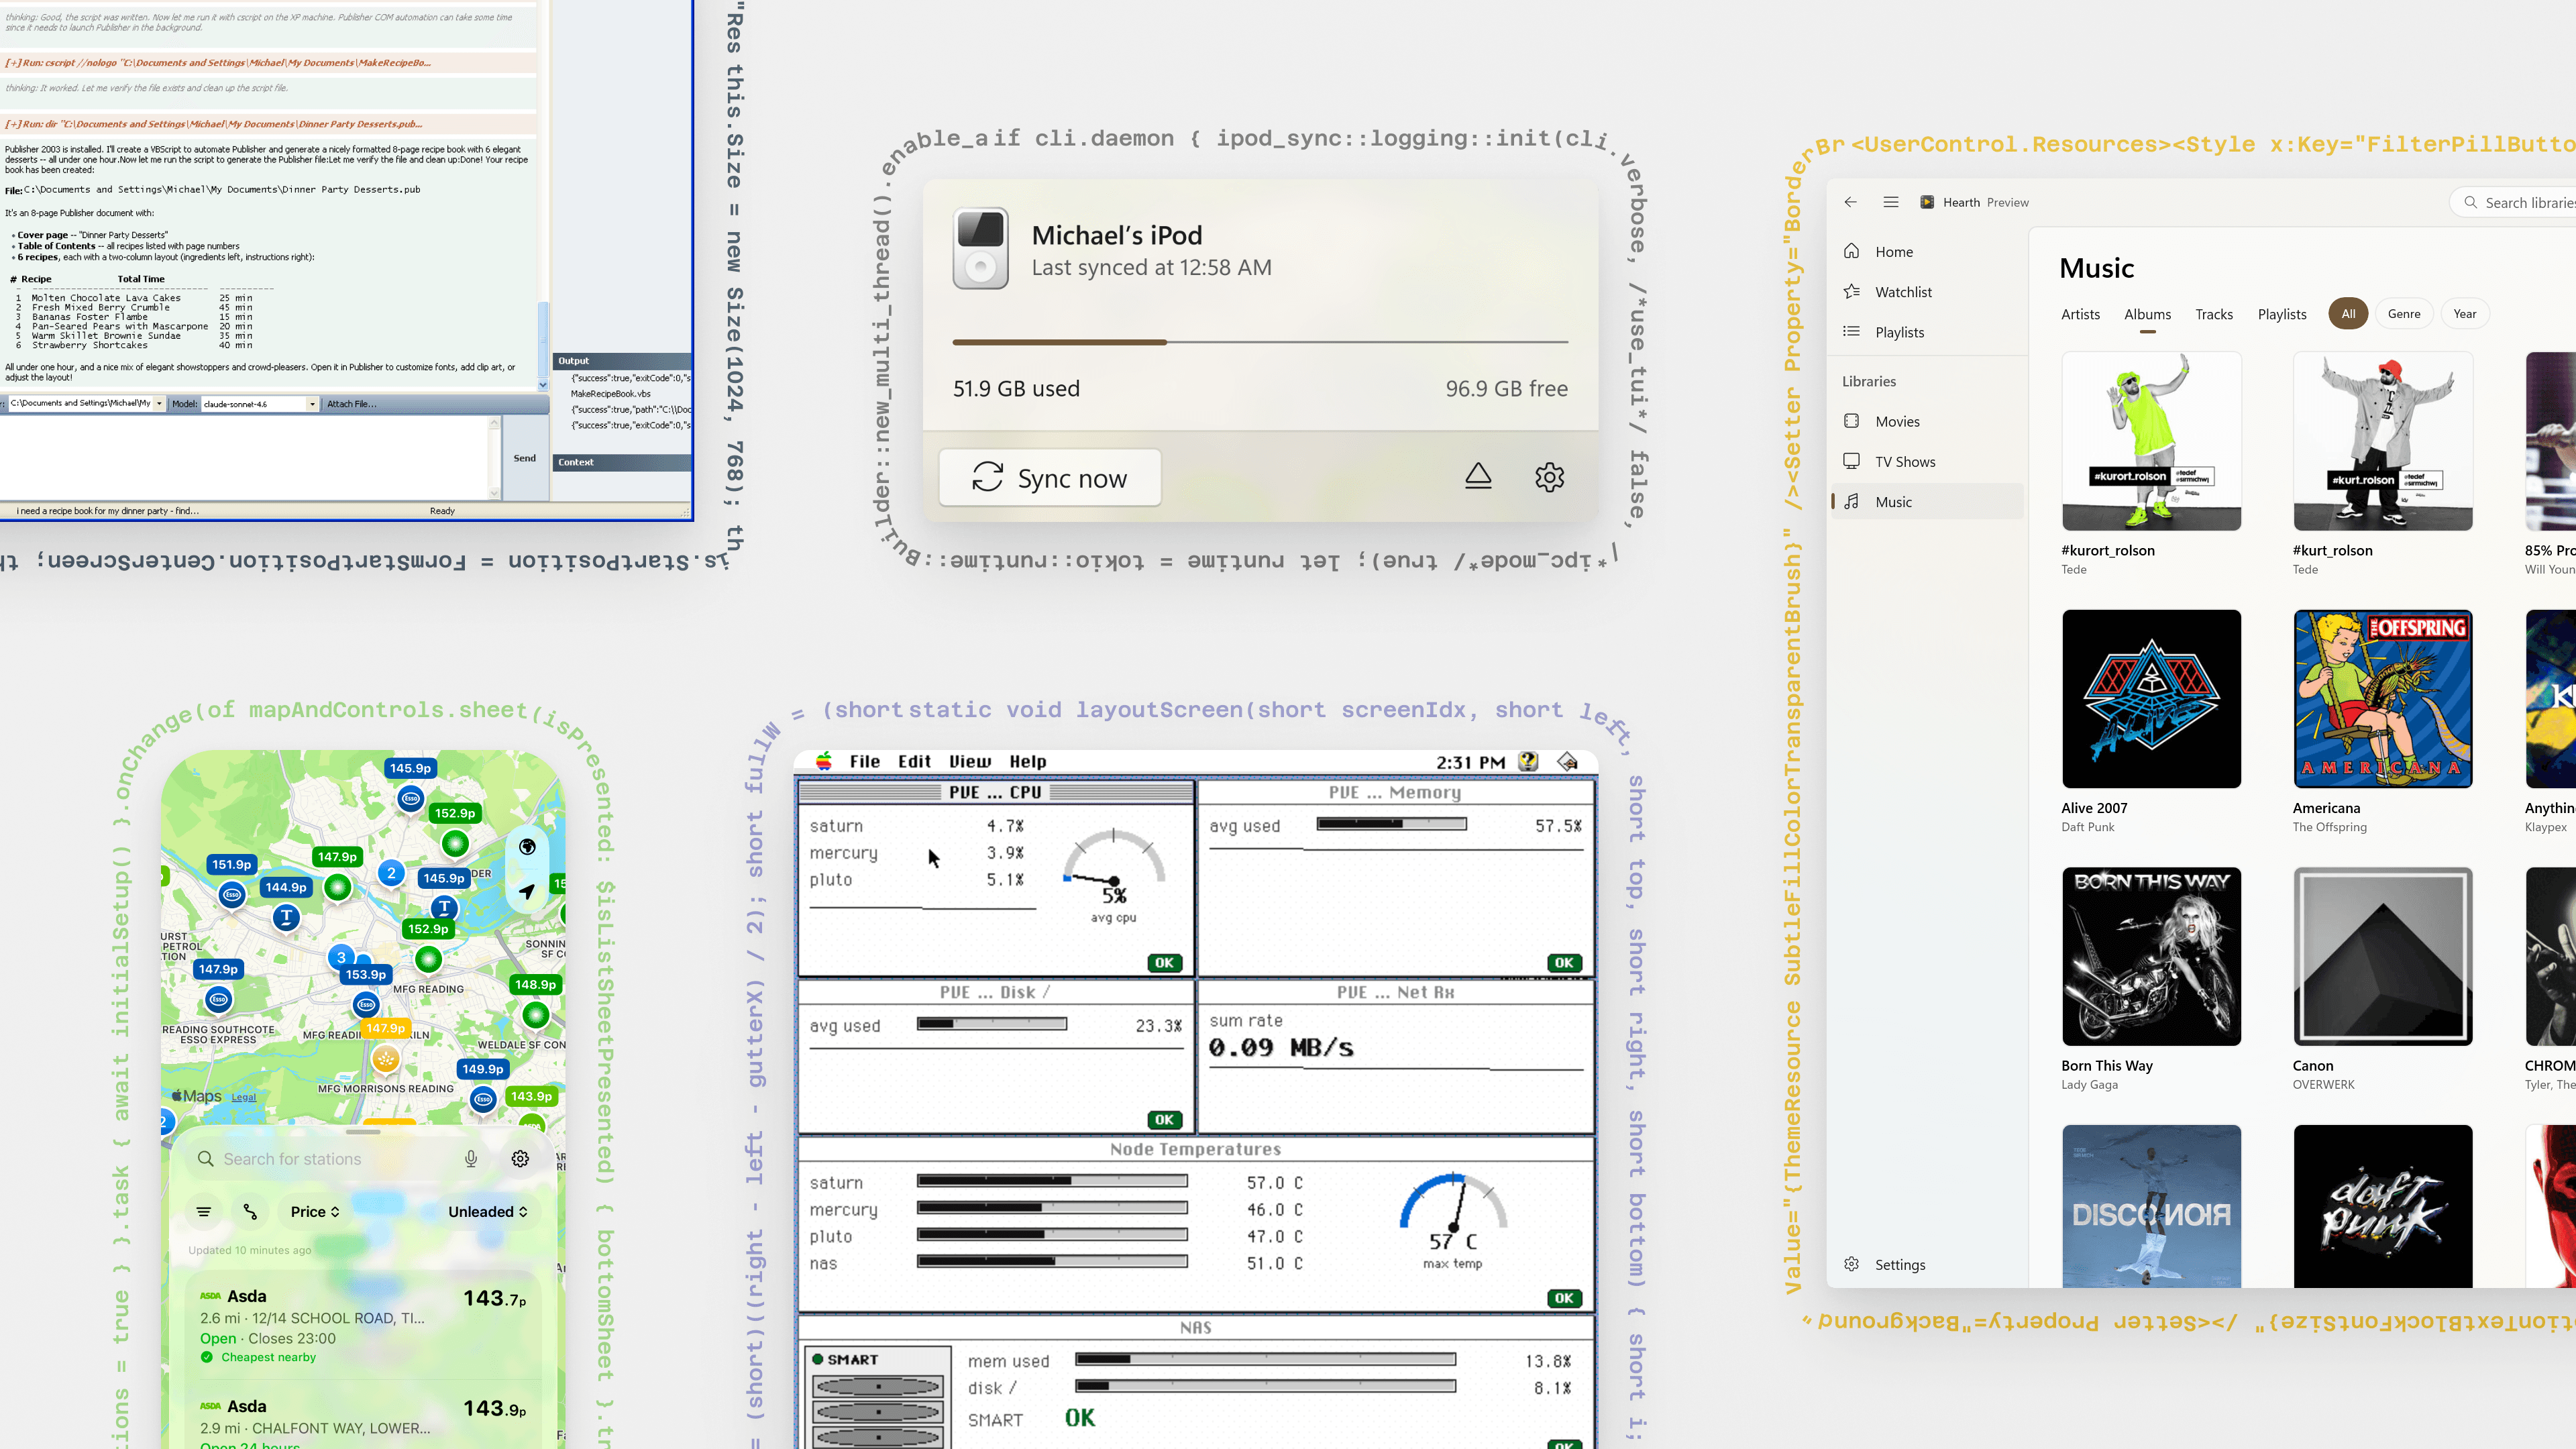Click Send in the XP chat window

click(525, 458)
